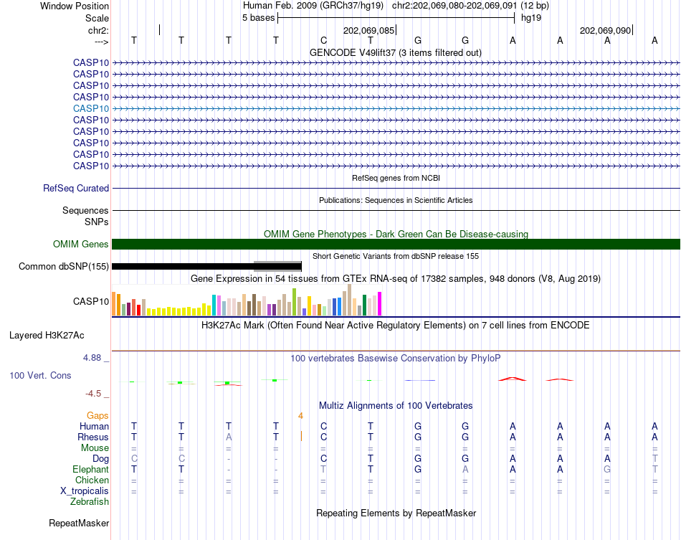
Task: Open the 'H3K27Ac Mark' ENCODE track title
Action: (396, 326)
